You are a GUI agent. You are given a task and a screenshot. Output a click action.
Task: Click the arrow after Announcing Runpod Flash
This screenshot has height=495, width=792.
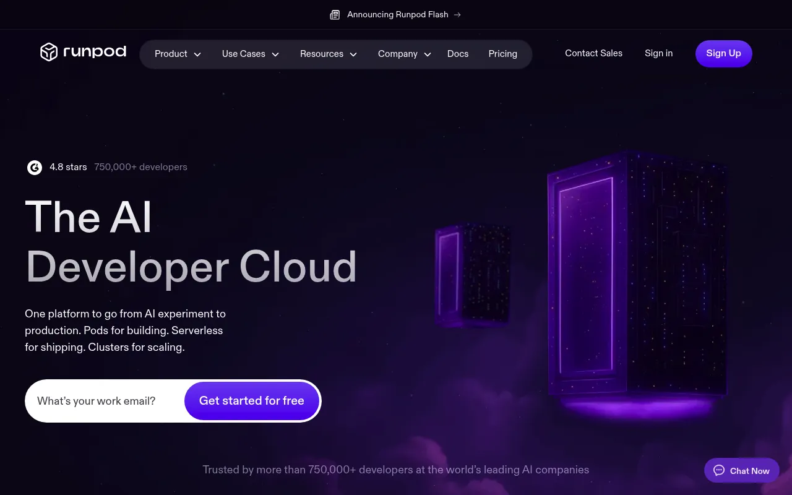click(x=457, y=15)
